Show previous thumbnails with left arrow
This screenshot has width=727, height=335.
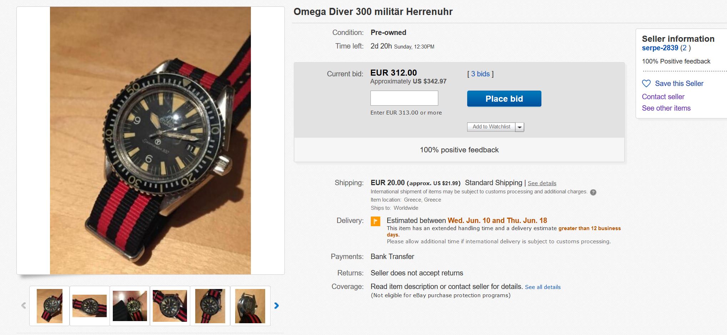pyautogui.click(x=24, y=306)
